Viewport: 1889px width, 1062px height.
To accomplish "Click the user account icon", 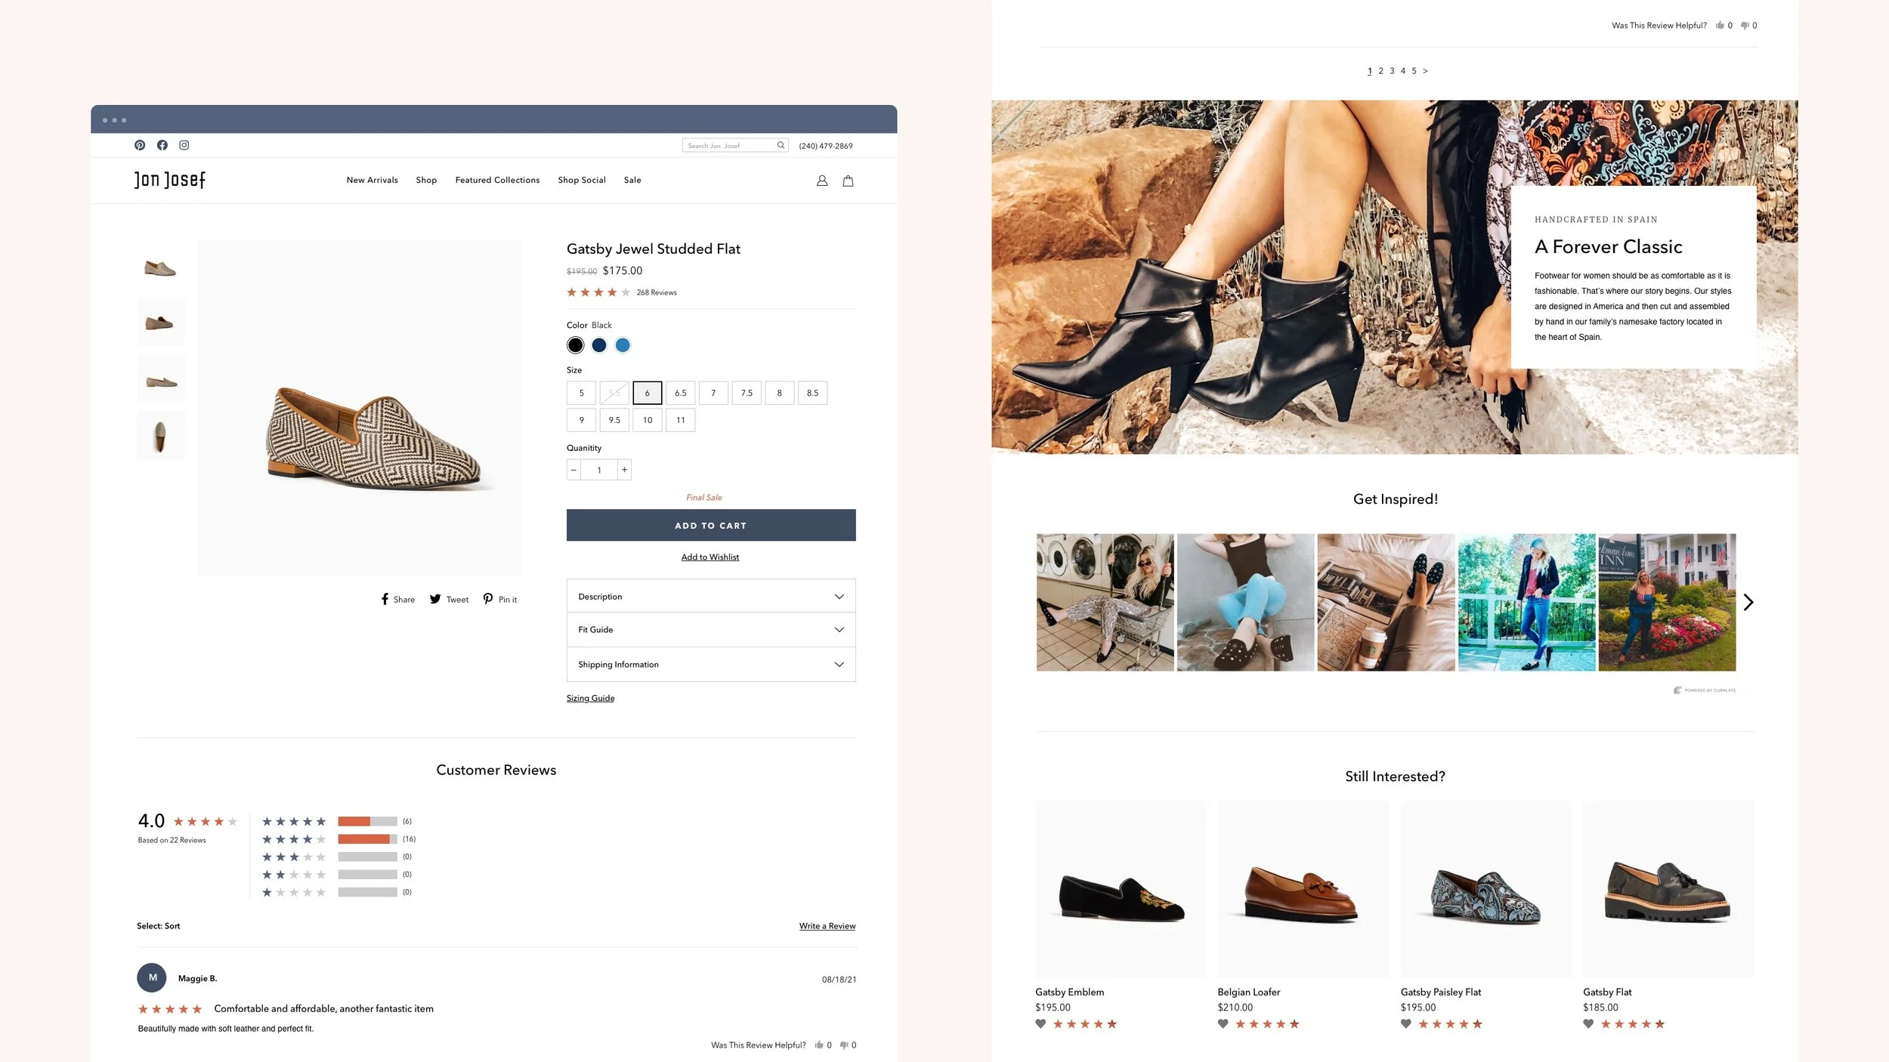I will tap(822, 181).
